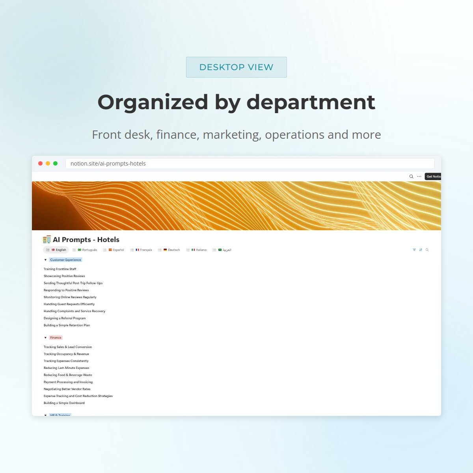Click the browser address bar URL
The height and width of the screenshot is (473, 473).
pos(108,164)
